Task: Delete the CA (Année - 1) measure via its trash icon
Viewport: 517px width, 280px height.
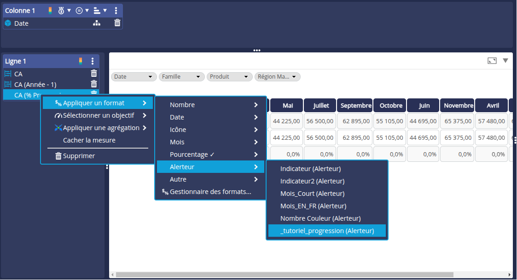Action: [94, 84]
